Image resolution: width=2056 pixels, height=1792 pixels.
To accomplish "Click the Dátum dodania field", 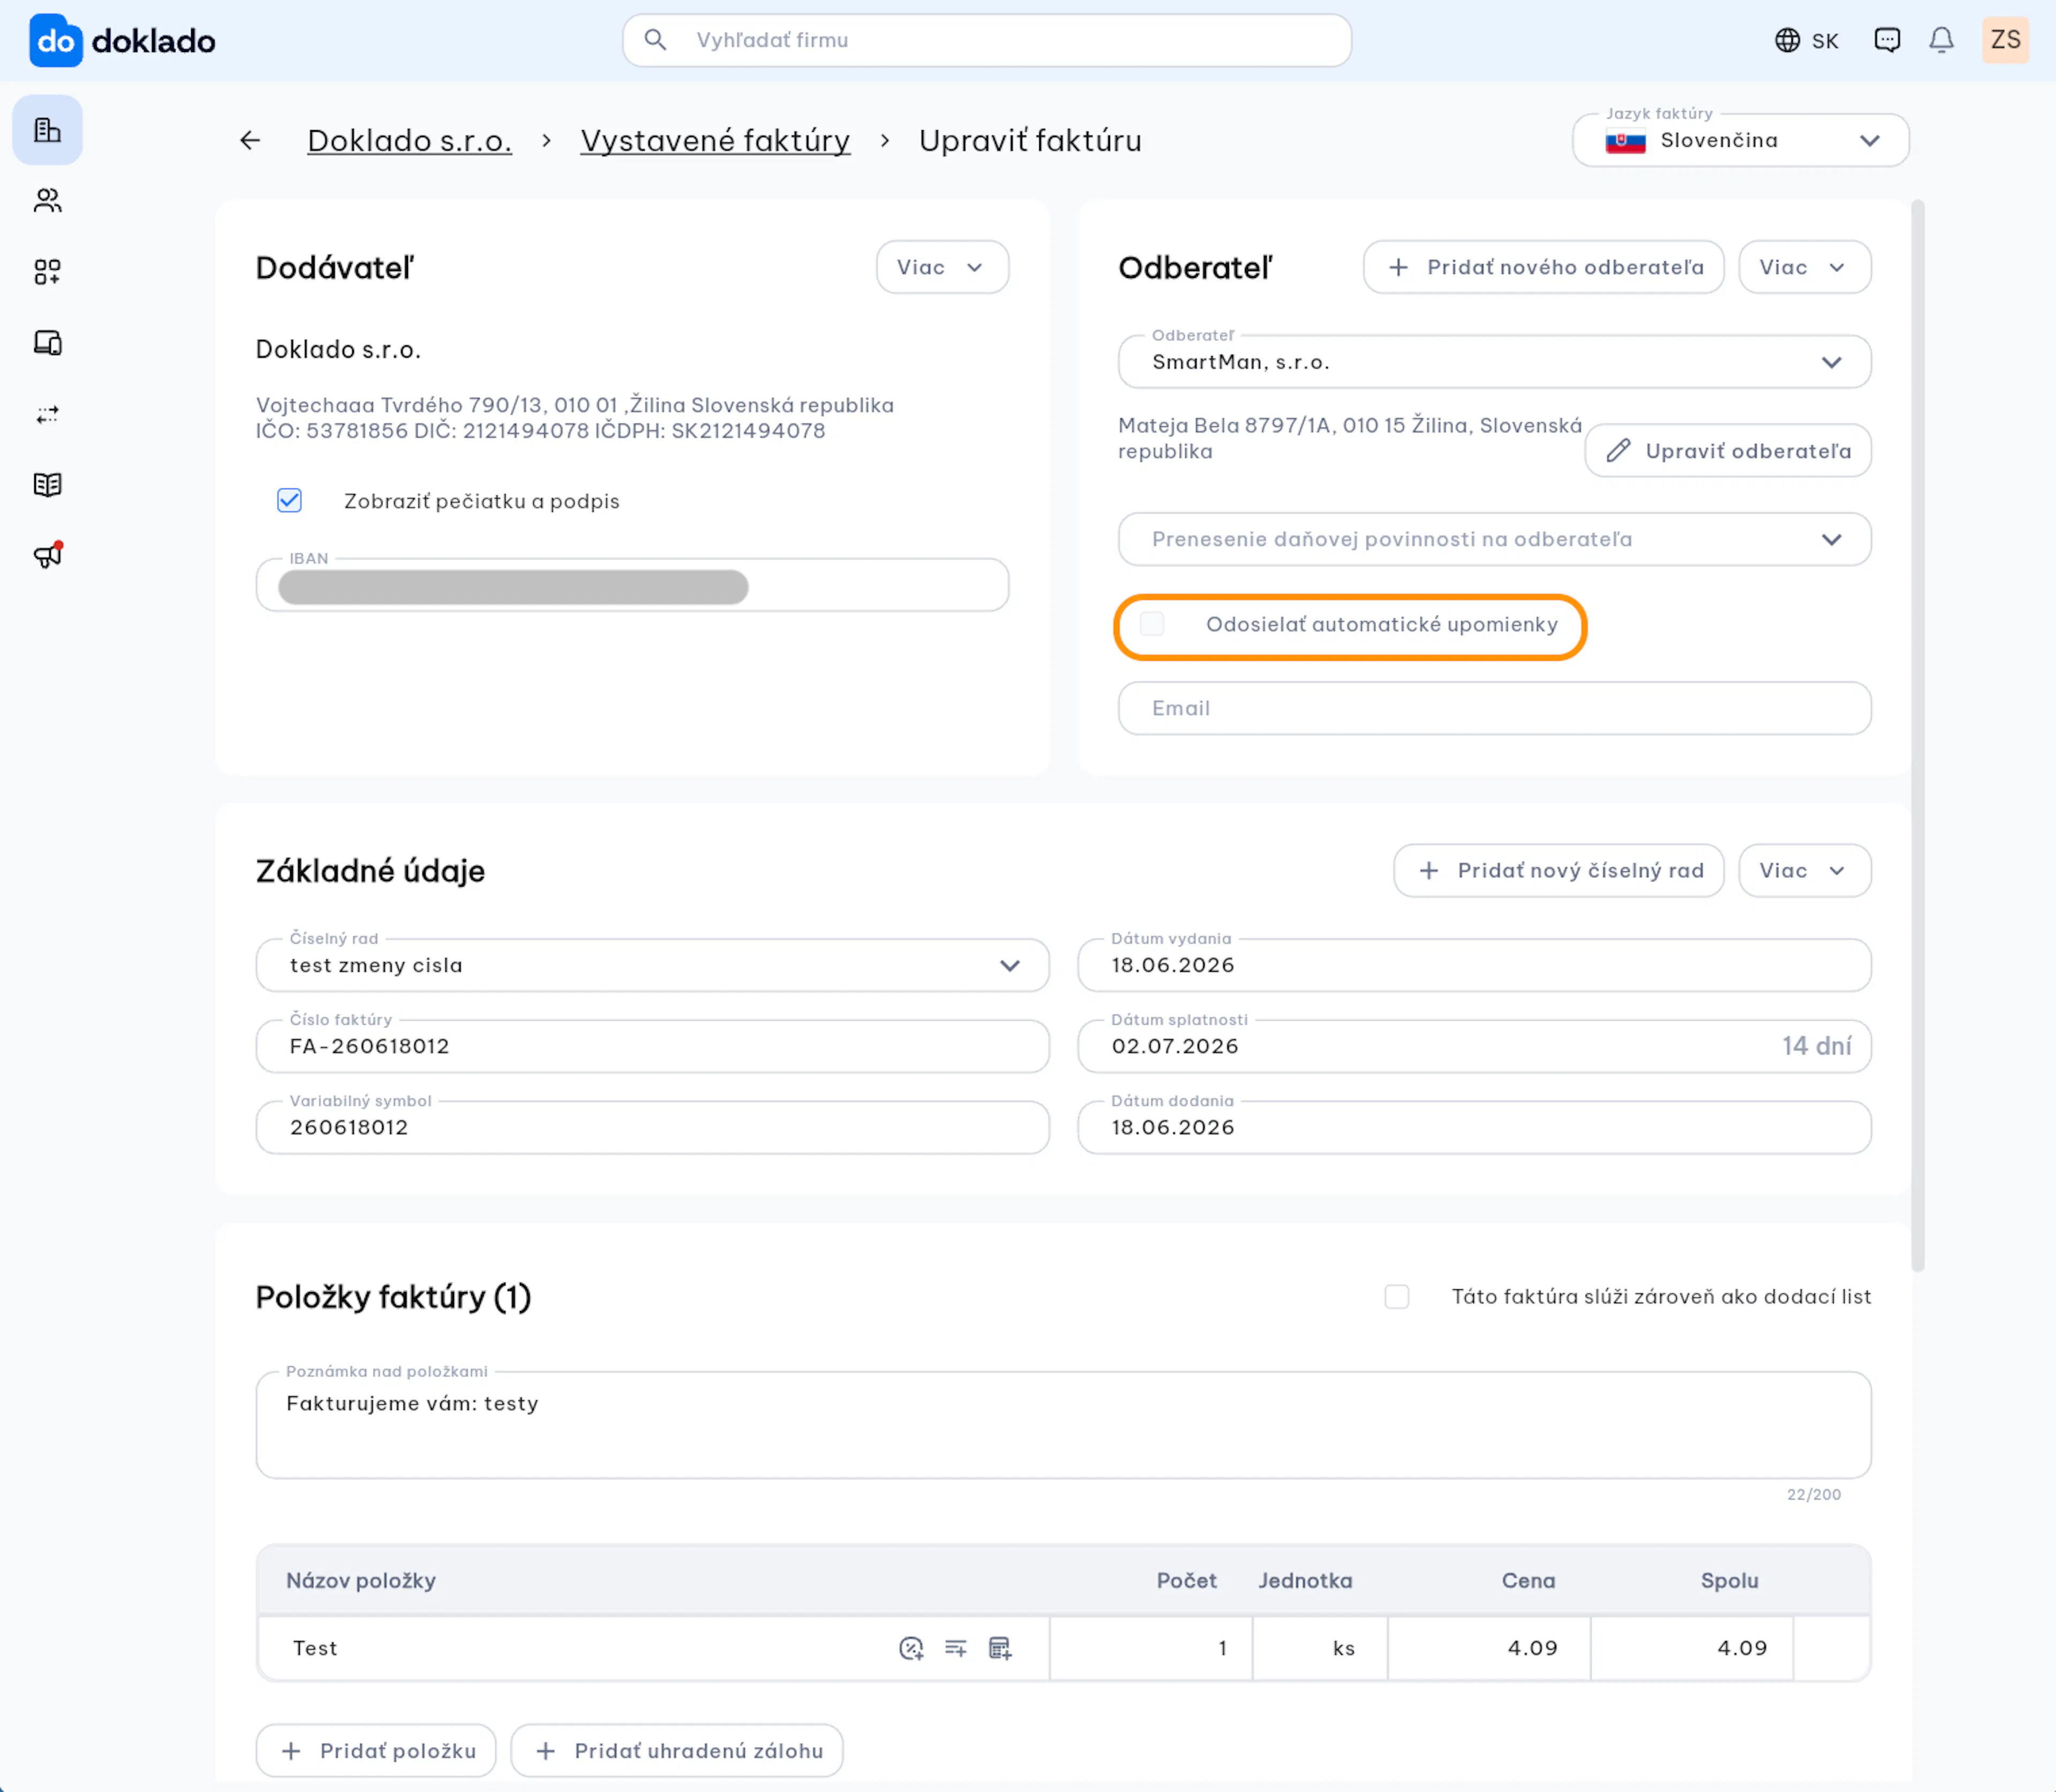I will 1474,1128.
